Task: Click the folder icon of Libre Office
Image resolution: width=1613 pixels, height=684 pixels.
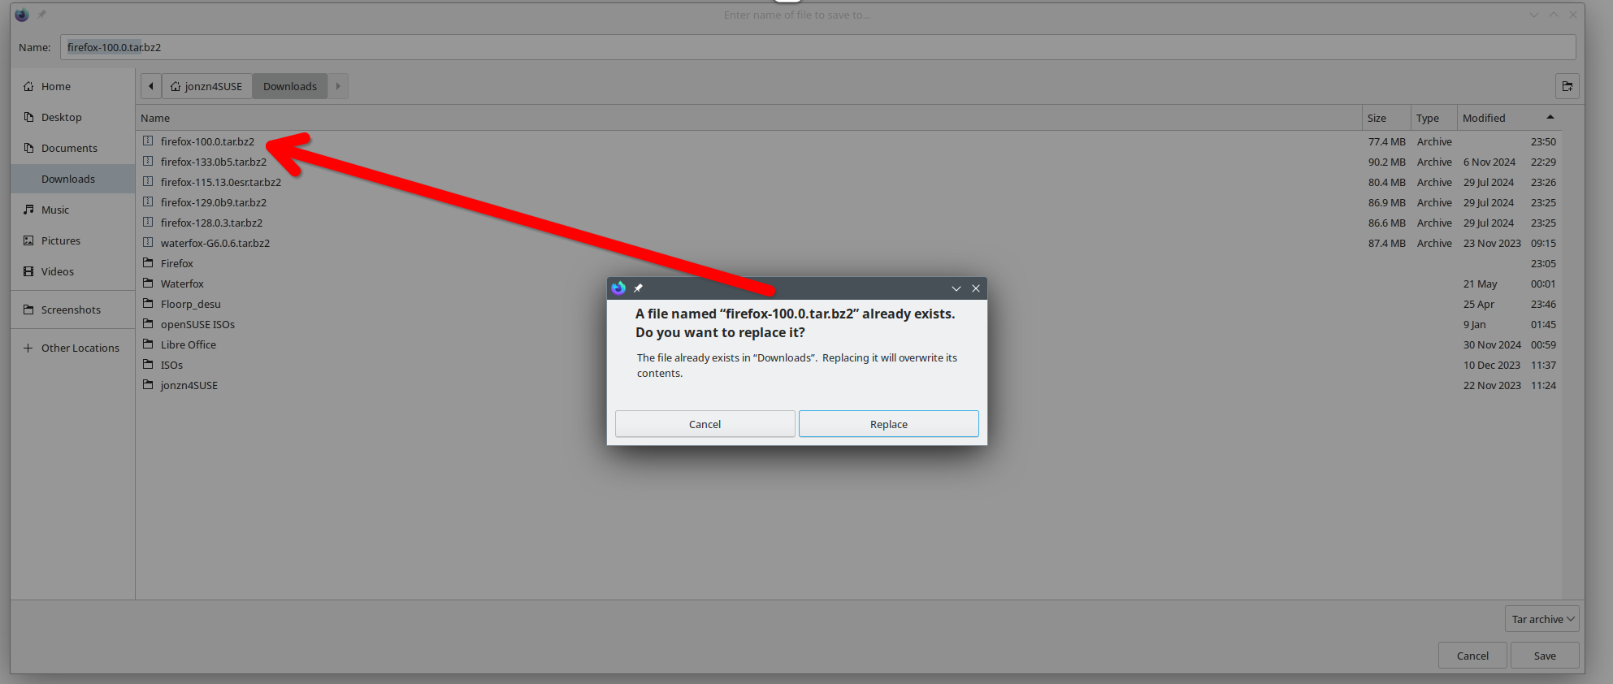Action: 148,344
